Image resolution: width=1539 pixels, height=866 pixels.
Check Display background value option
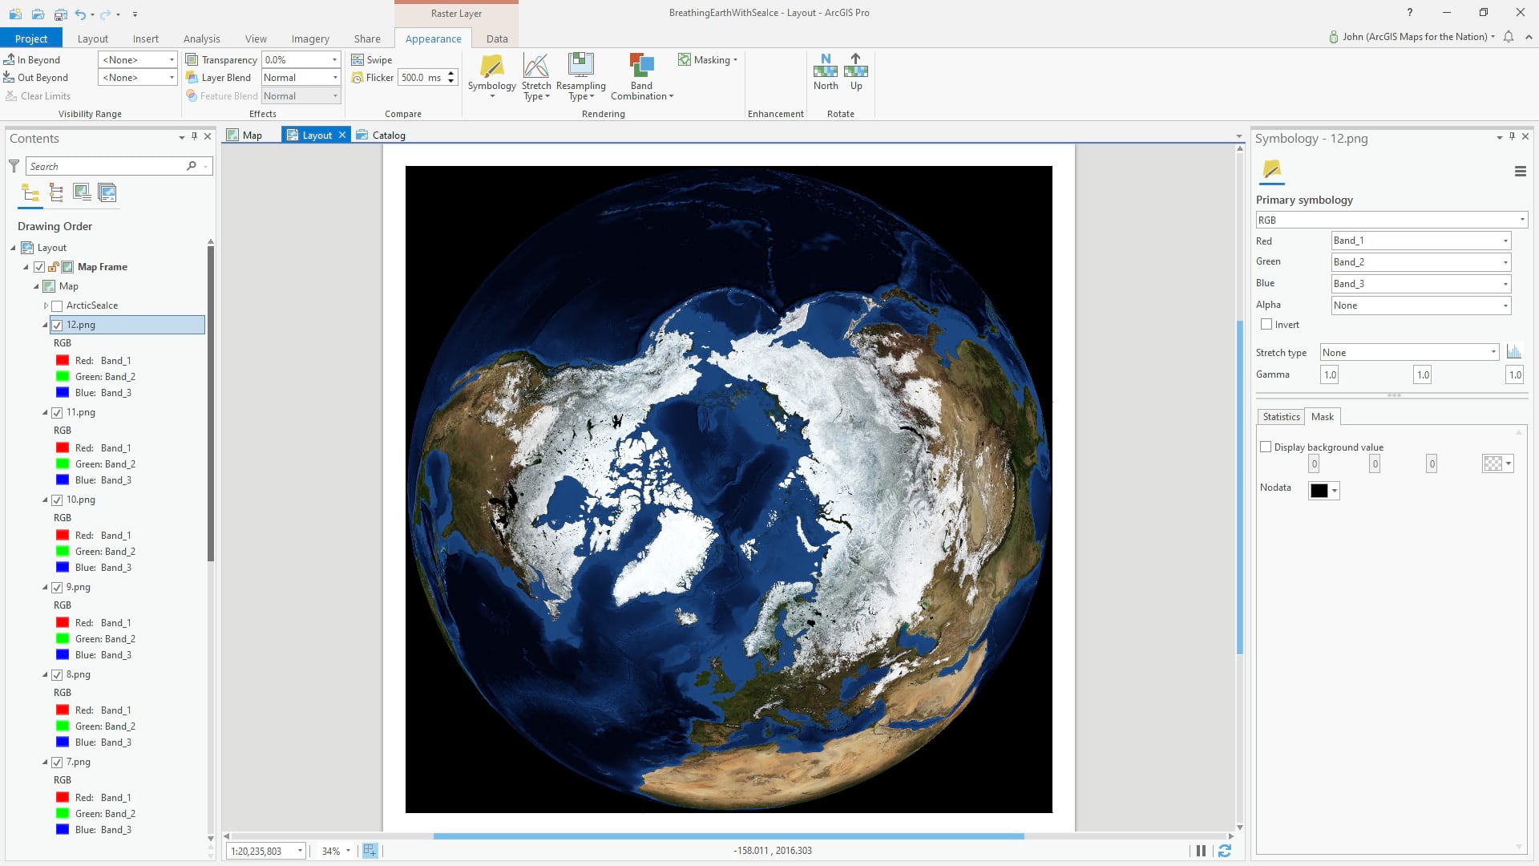[x=1266, y=447]
